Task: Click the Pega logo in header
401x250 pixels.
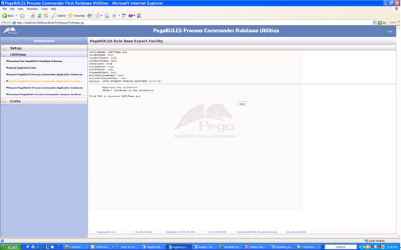Action: (10, 31)
